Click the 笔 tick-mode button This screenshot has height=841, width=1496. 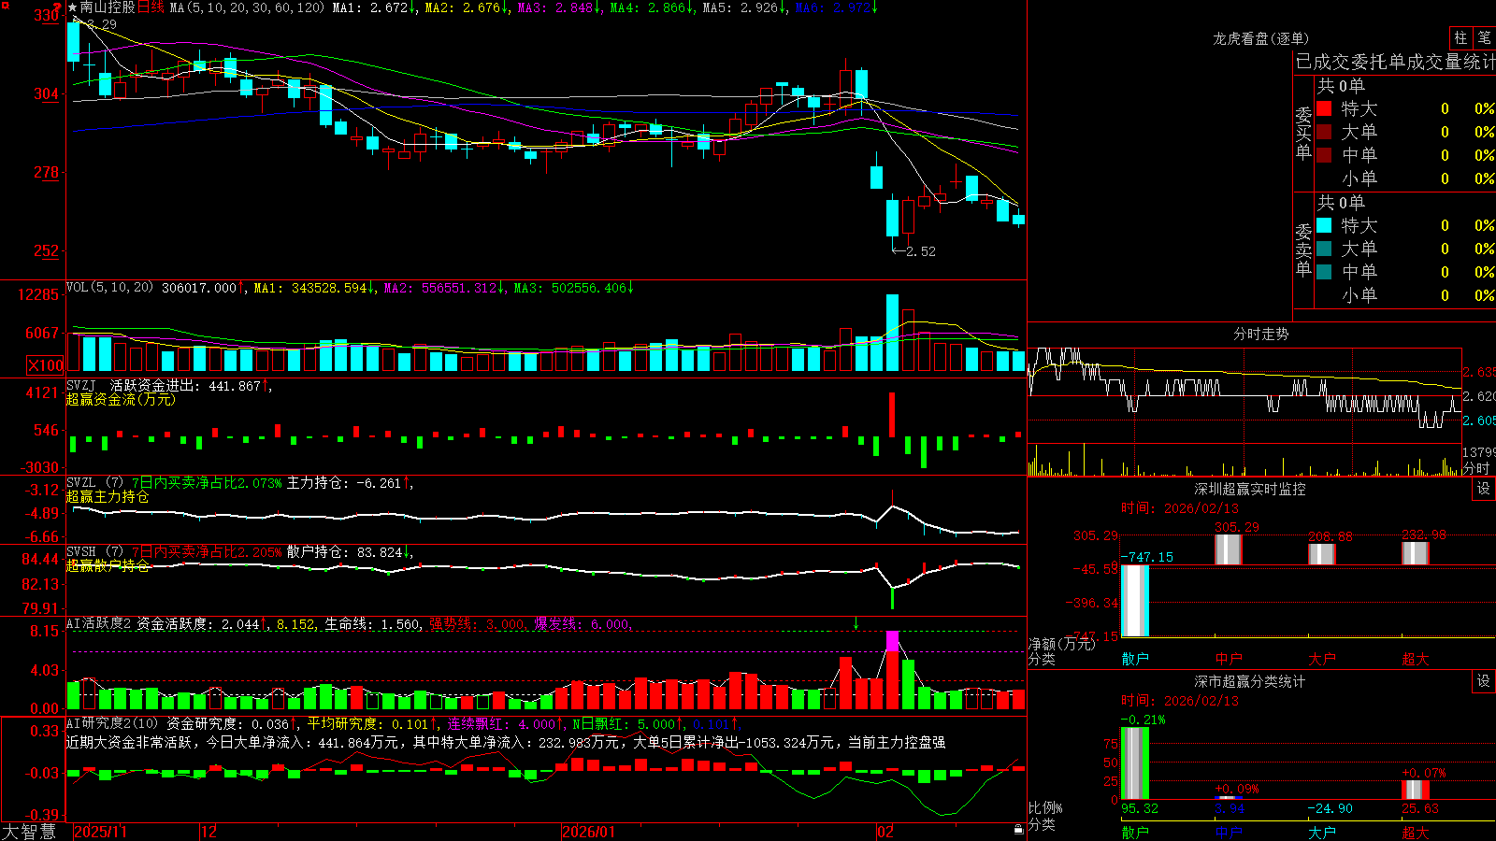pyautogui.click(x=1484, y=37)
